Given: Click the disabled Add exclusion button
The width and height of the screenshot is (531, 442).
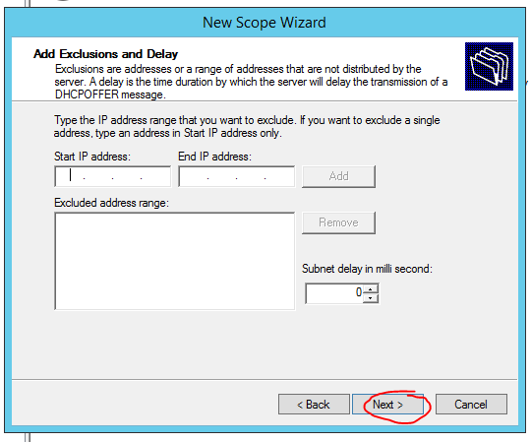Looking at the screenshot, I should (x=338, y=176).
